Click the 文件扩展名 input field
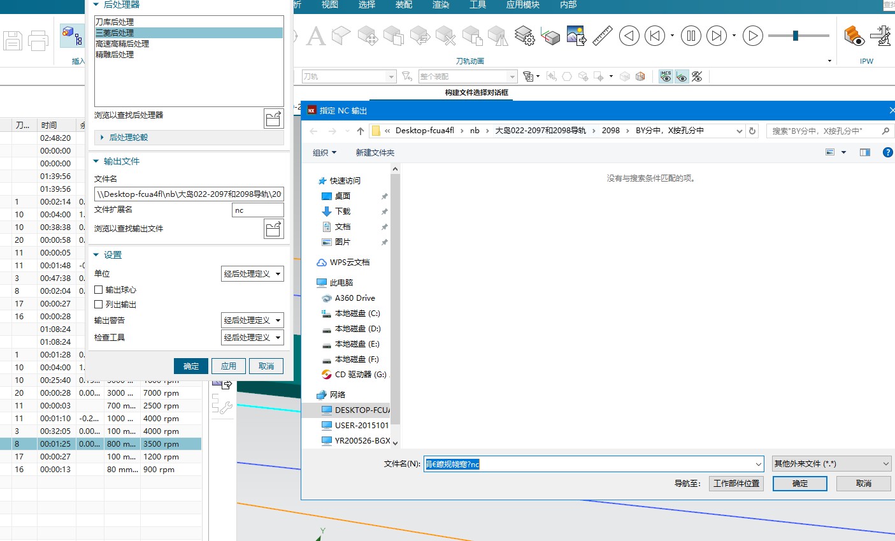The image size is (895, 541). (257, 210)
